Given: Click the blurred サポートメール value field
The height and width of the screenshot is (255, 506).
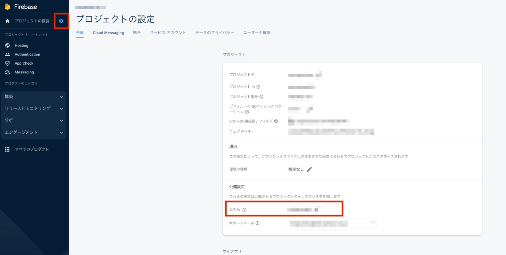Looking at the screenshot, I should click(333, 223).
